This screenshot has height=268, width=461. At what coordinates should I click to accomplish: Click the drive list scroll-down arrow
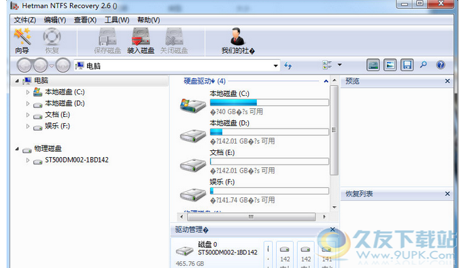coord(335,207)
